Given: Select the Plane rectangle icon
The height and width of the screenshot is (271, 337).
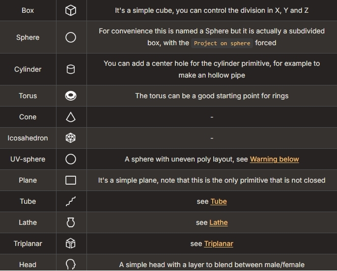Looking at the screenshot, I should tap(71, 180).
